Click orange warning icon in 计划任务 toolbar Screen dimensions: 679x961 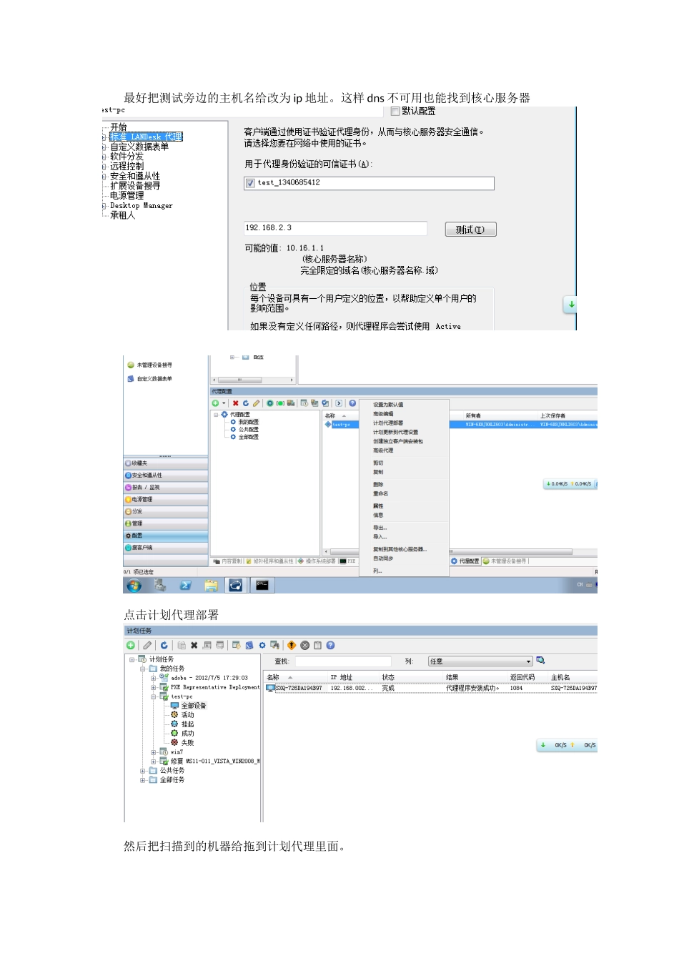pyautogui.click(x=292, y=645)
